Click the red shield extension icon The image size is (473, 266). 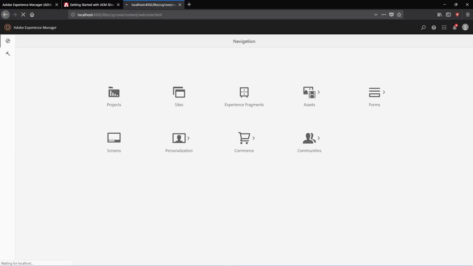[457, 15]
